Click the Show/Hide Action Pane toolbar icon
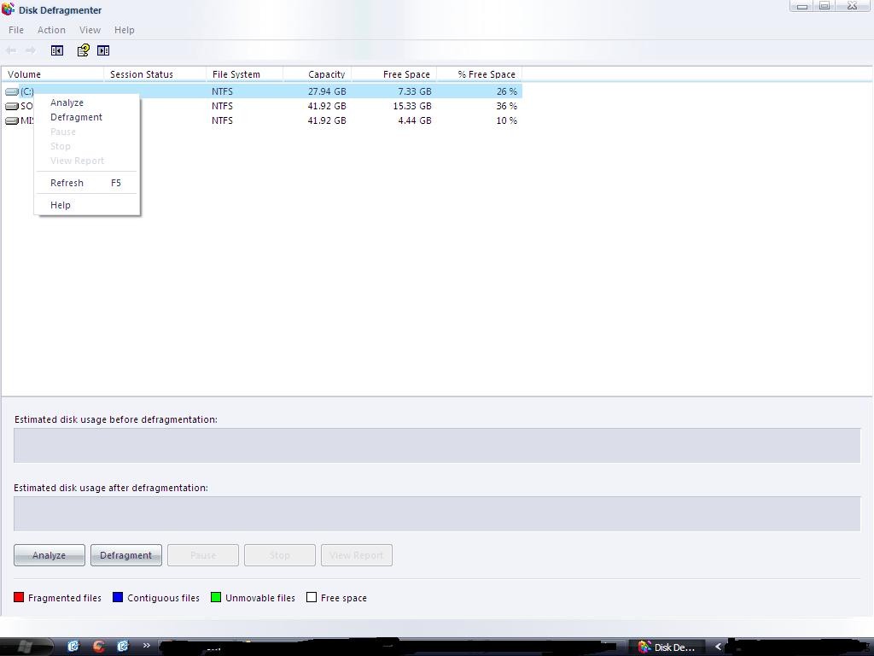This screenshot has height=656, width=874. point(103,50)
